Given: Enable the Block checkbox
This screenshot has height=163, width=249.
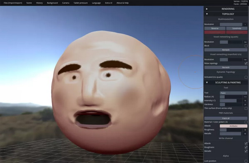Looking at the screenshot, I should tap(246, 46).
